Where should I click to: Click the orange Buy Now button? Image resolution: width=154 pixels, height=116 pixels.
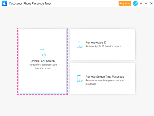pos(125,3)
